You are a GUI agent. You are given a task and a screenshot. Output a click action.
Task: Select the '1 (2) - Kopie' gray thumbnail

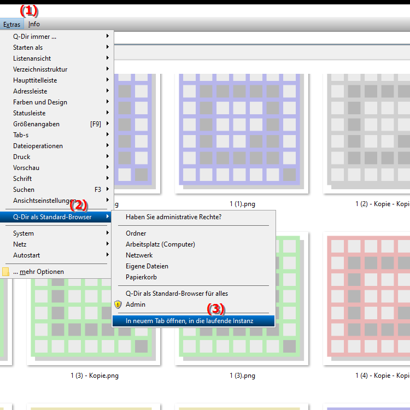(367, 133)
